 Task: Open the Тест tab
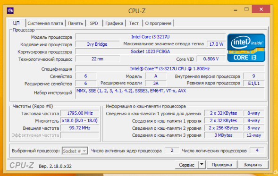point(134,24)
